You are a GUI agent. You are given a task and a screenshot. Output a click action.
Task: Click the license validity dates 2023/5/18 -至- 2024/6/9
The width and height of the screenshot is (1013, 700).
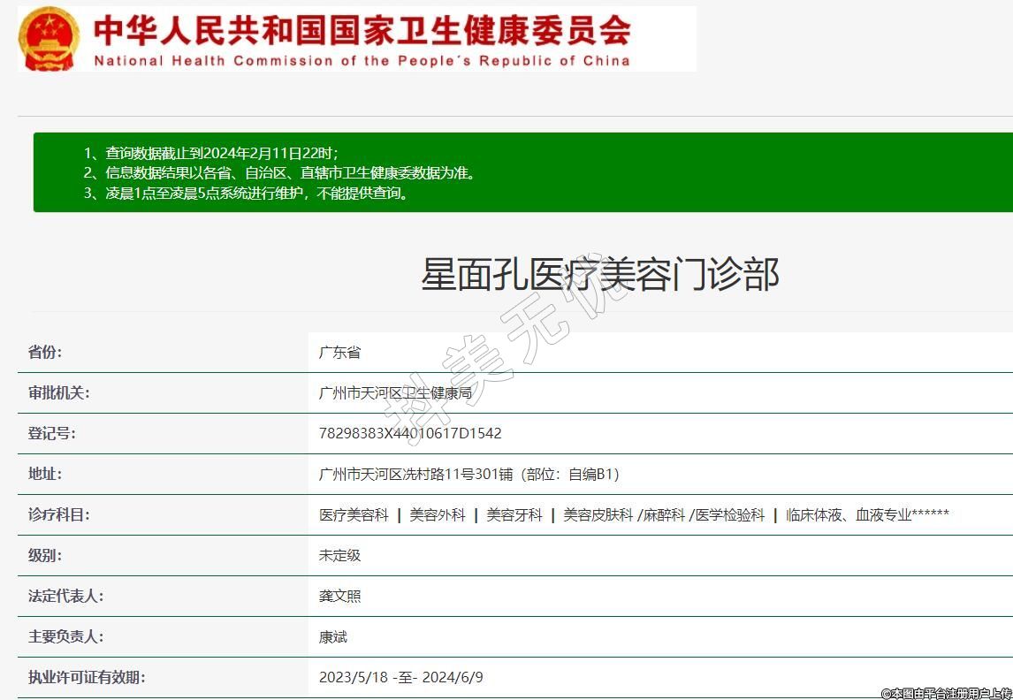400,677
